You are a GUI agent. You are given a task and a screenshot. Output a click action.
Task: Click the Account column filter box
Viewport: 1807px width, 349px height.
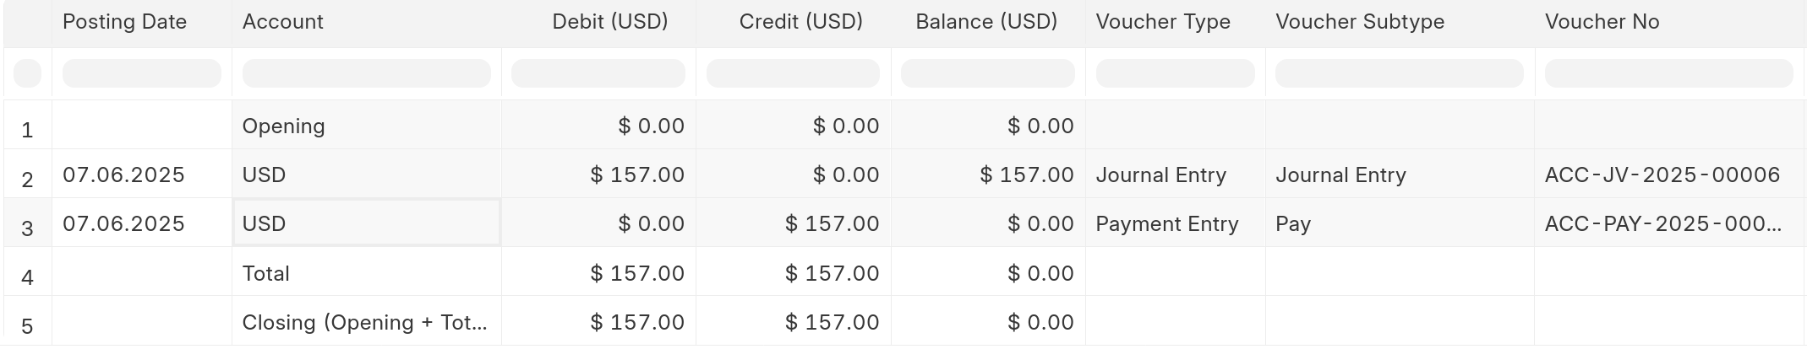(366, 73)
